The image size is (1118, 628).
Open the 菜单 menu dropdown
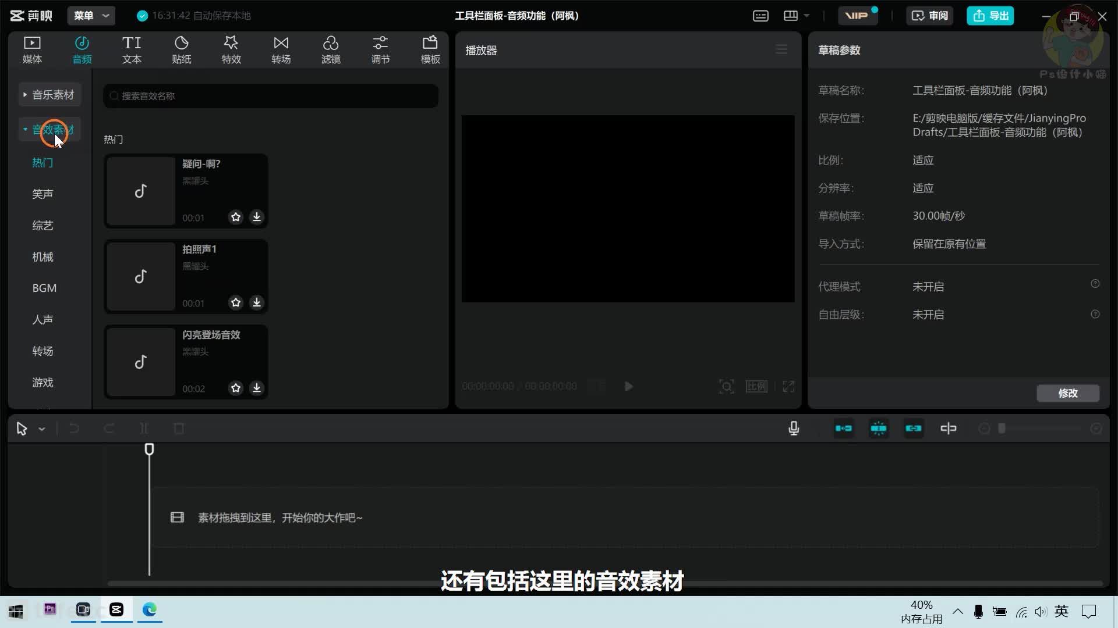click(91, 16)
